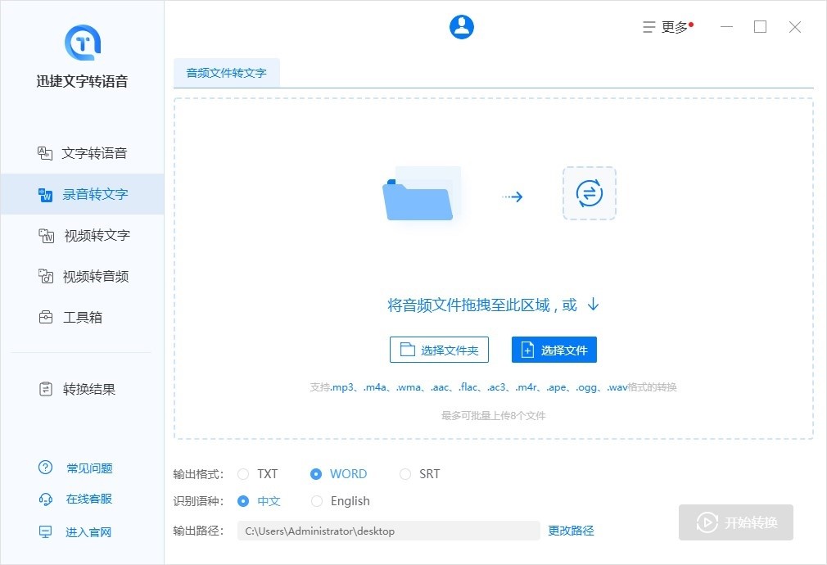Click the output path input field

click(388, 531)
